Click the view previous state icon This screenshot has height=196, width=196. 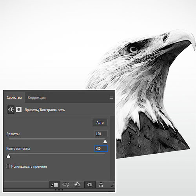pyautogui.click(x=65, y=185)
